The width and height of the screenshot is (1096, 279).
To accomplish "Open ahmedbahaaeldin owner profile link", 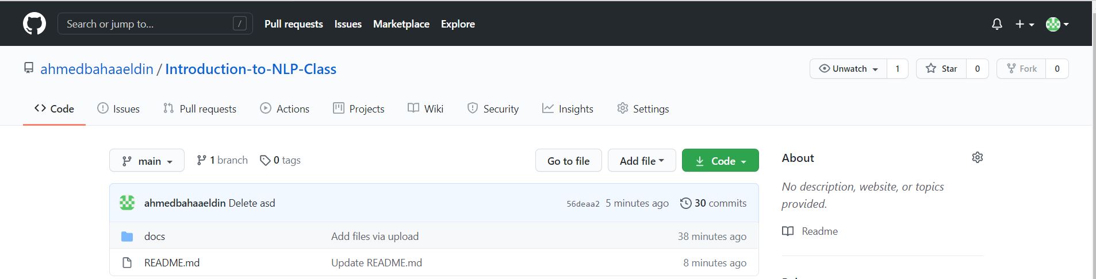I will tap(97, 69).
